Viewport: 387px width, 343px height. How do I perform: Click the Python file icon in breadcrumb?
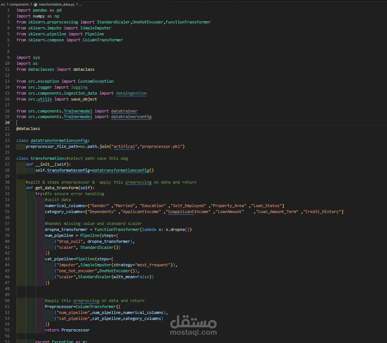pos(35,4)
